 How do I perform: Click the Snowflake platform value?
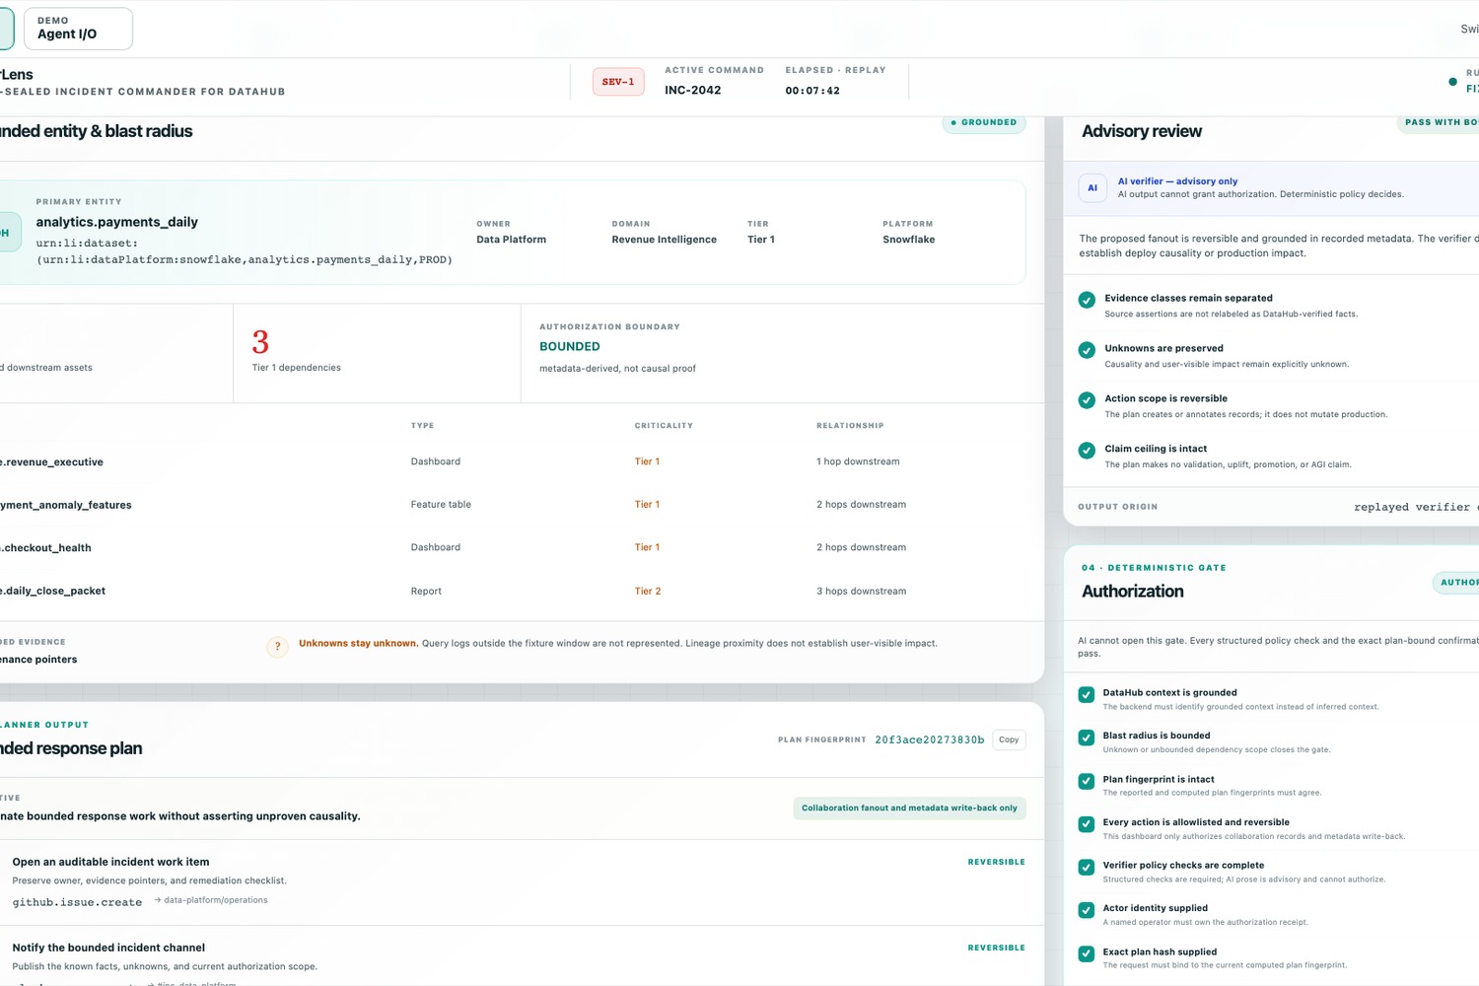pos(908,240)
